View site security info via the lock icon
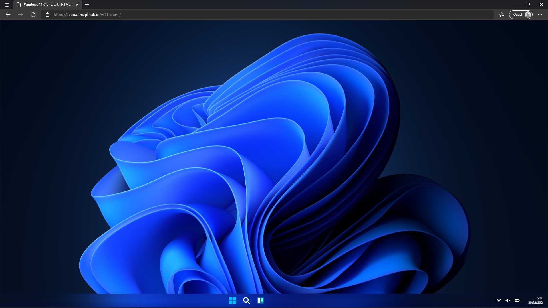Viewport: 548px width, 308px height. click(x=47, y=15)
